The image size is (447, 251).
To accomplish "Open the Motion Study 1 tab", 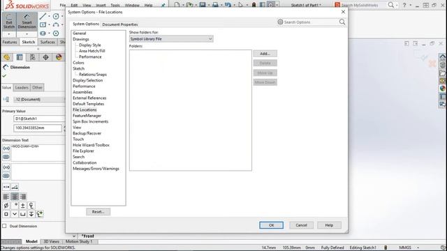I will coord(79,241).
